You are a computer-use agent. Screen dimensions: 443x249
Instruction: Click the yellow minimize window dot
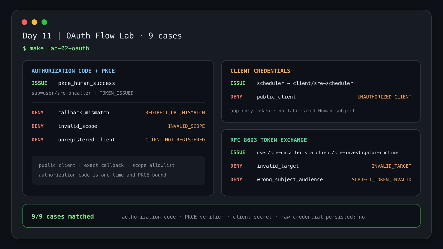point(34,22)
